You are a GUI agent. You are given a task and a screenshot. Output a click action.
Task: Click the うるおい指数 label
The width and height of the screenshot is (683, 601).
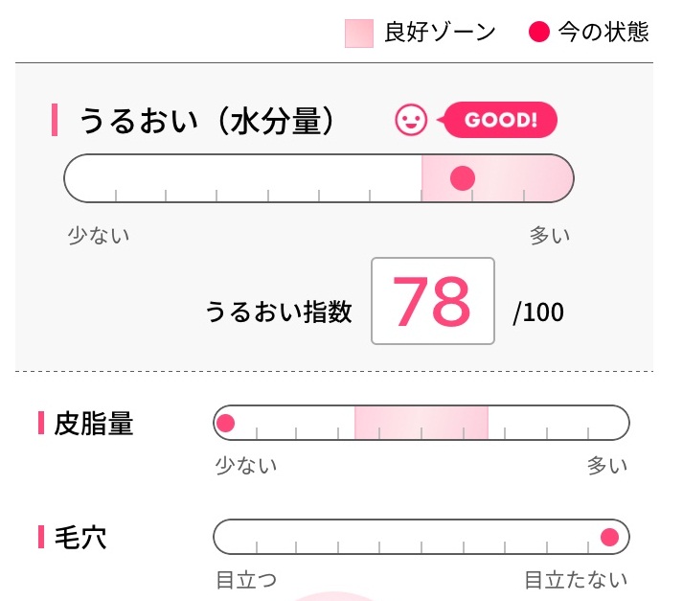279,312
